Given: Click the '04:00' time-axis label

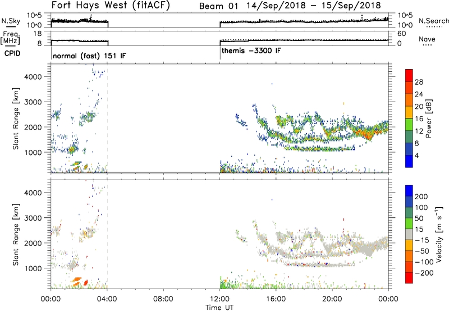Looking at the screenshot, I should pyautogui.click(x=107, y=299).
